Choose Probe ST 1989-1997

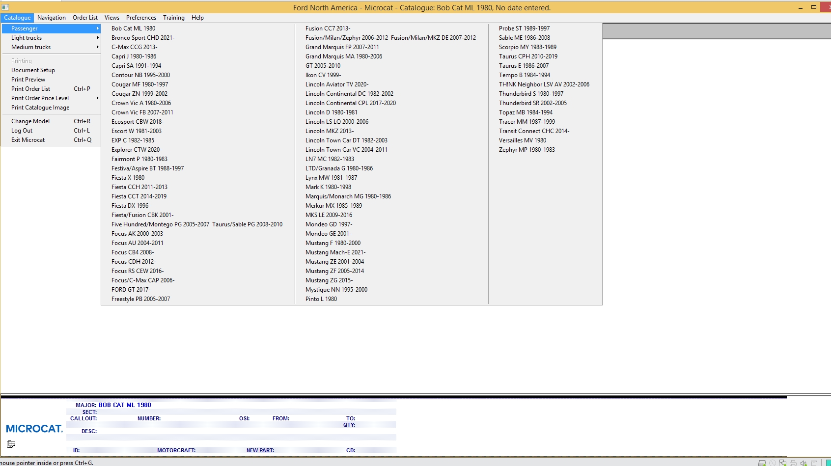(524, 28)
